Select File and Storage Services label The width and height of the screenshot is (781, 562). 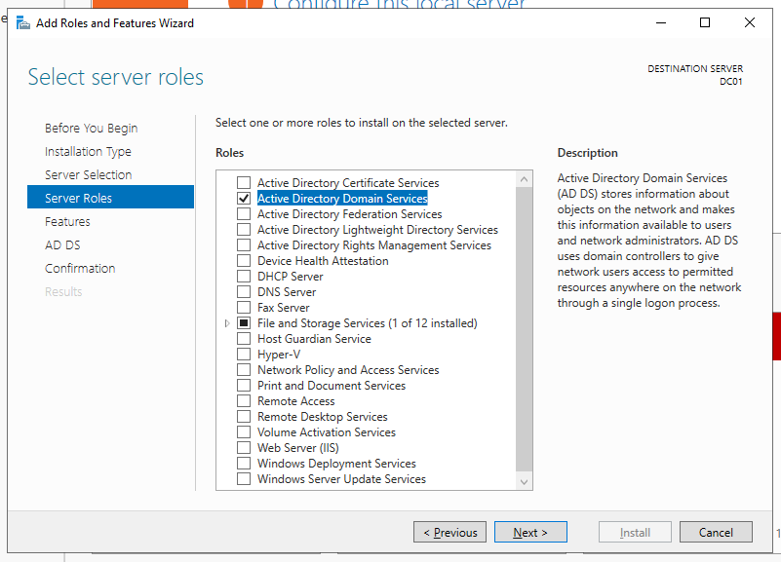pos(367,323)
